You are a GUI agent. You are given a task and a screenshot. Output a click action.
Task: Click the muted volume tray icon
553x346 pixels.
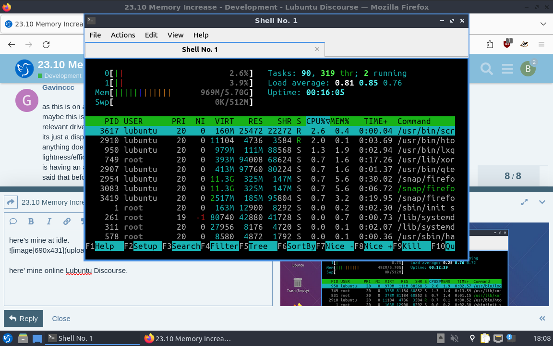[455, 338]
